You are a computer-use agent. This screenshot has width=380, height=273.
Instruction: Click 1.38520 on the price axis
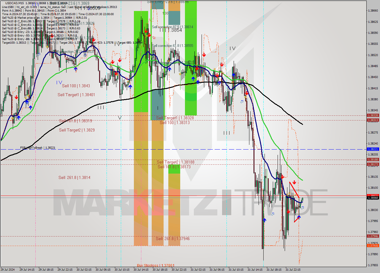tap(373, 55)
